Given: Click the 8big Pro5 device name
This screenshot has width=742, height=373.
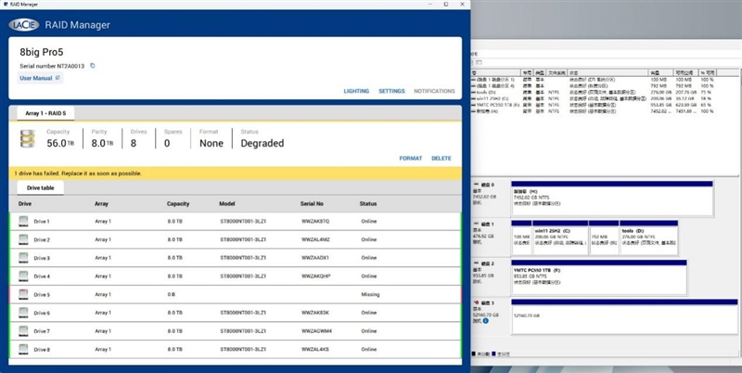Looking at the screenshot, I should (x=42, y=52).
